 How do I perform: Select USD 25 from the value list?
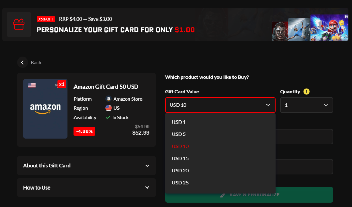point(180,183)
